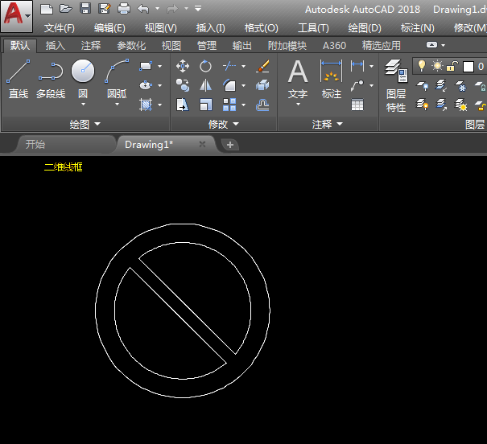Image resolution: width=487 pixels, height=444 pixels.
Task: Select the Mirror tool icon
Action: click(205, 85)
